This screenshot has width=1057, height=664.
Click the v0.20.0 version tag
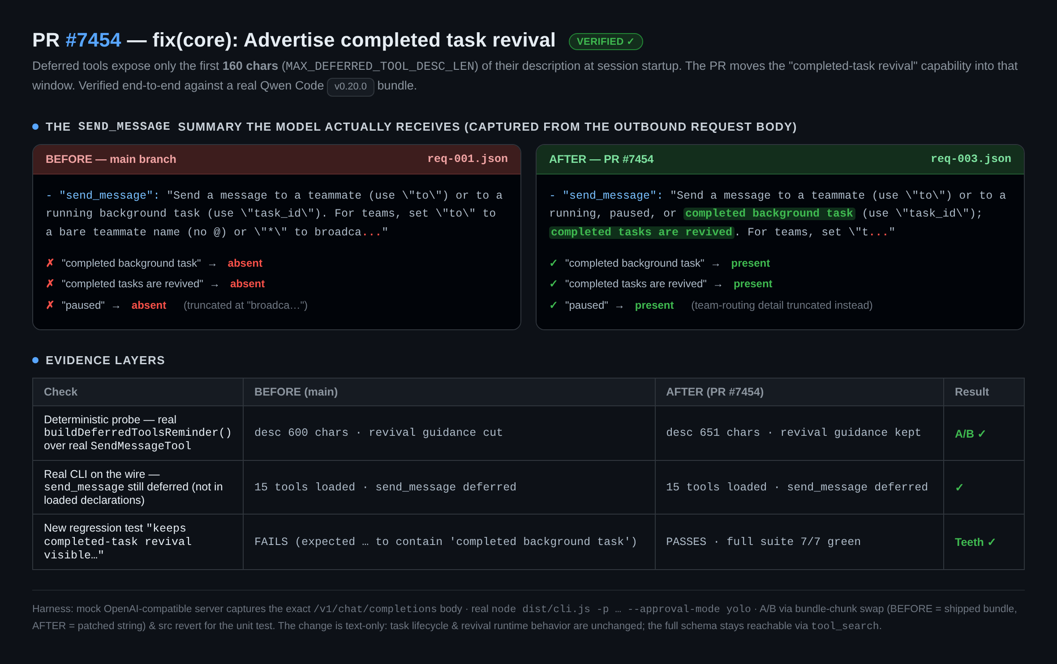pos(350,86)
